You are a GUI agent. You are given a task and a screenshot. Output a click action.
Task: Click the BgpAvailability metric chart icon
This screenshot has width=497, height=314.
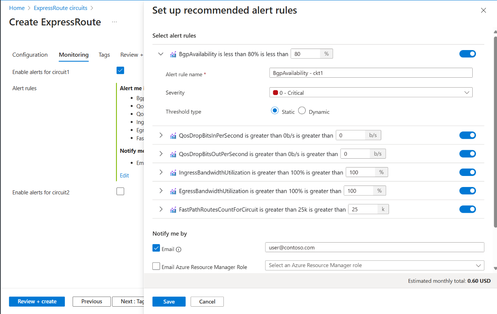(x=173, y=54)
